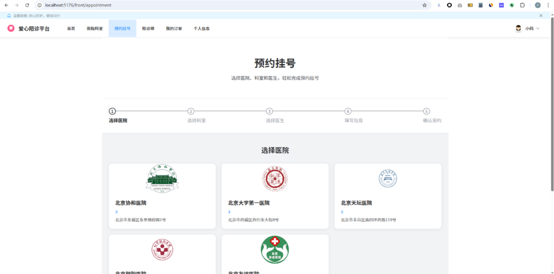554x274 pixels.
Task: Click the blue 3 under 北京天坛医院
Action: [342, 212]
